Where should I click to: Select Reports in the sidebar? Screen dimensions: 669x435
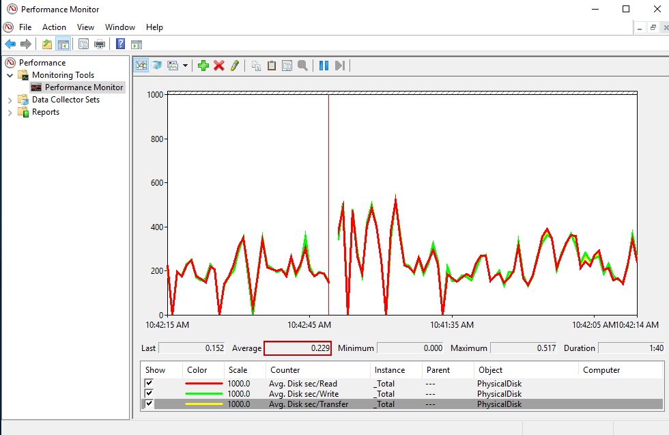[x=44, y=111]
